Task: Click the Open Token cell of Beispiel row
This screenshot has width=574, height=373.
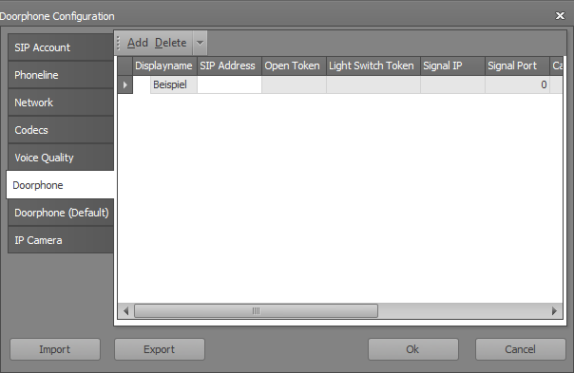Action: [294, 84]
